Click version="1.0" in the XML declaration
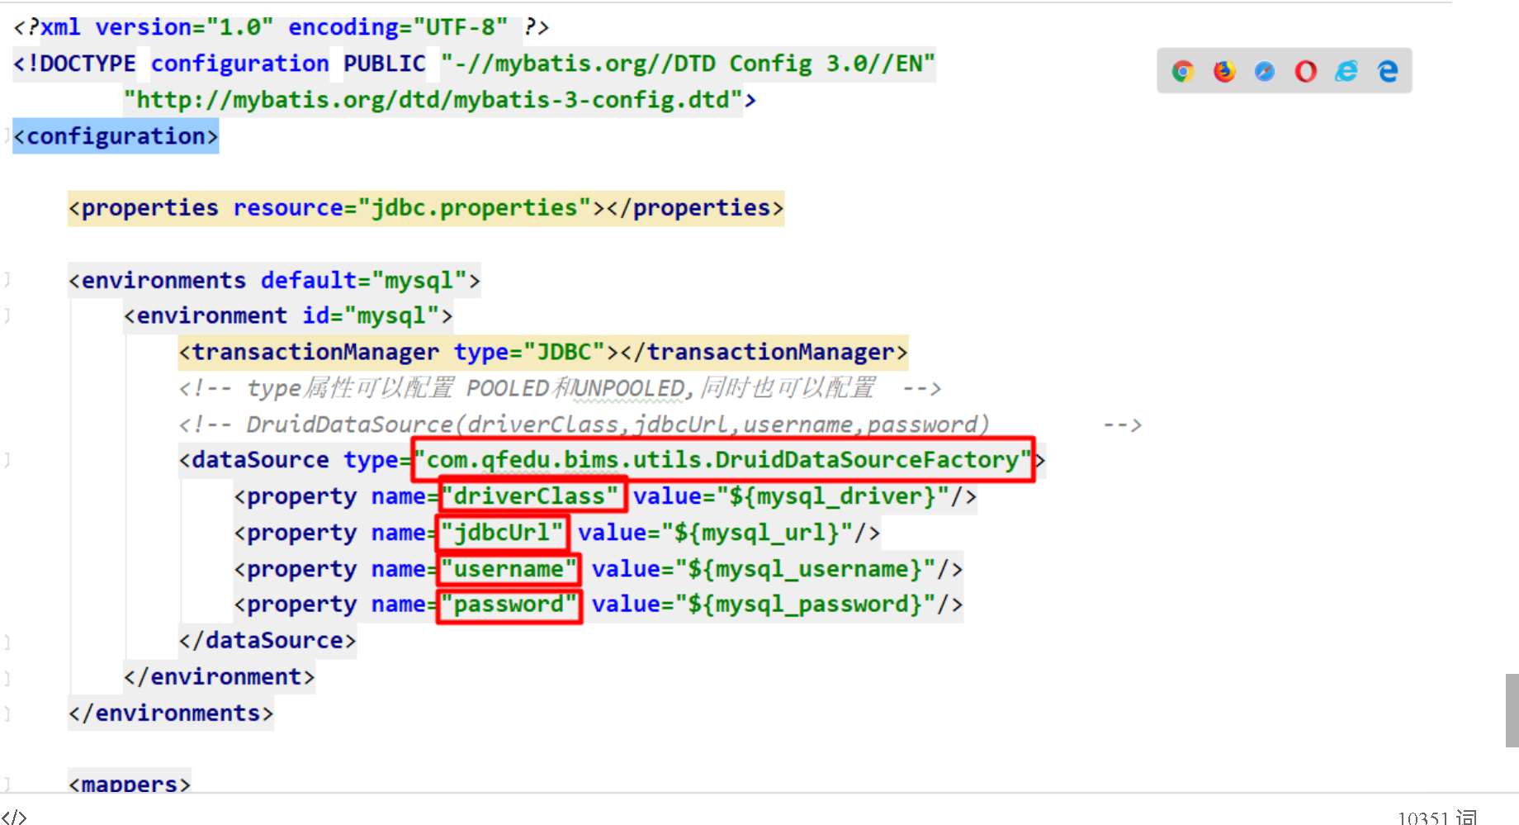Image resolution: width=1519 pixels, height=825 pixels. point(184,27)
